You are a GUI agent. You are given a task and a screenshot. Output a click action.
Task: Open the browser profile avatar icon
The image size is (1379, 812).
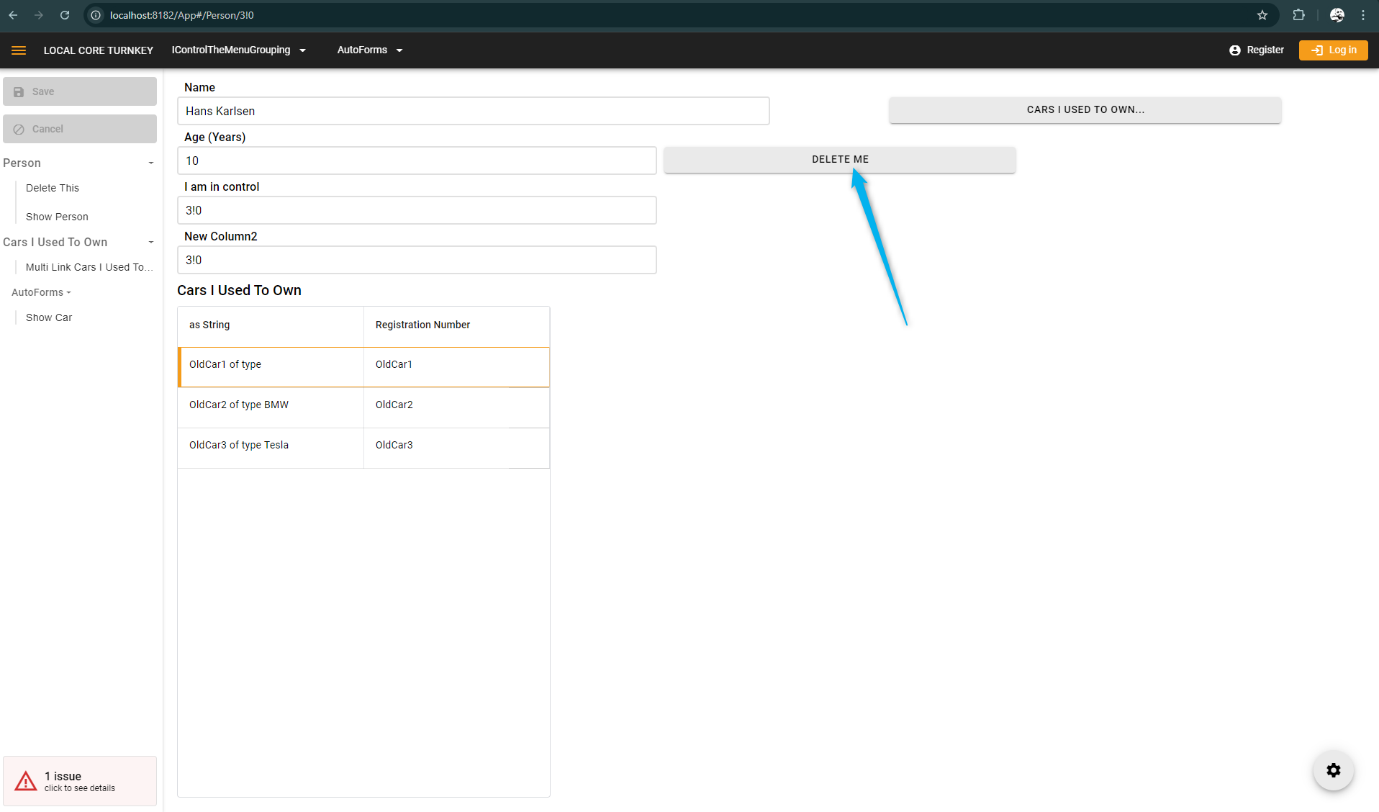pyautogui.click(x=1337, y=15)
